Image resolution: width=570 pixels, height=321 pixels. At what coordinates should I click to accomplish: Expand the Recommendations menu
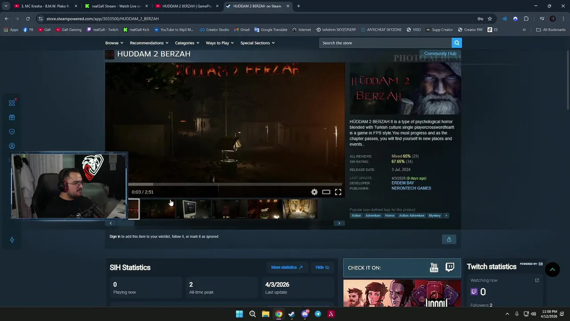149,43
